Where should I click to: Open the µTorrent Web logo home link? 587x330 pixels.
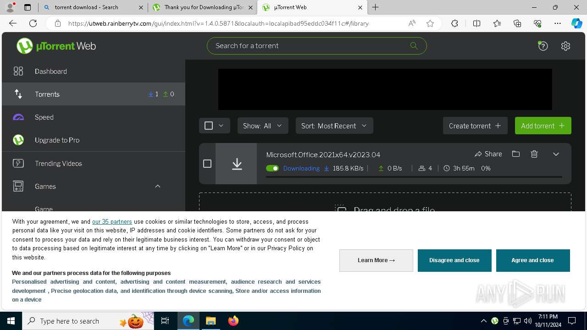tap(56, 46)
